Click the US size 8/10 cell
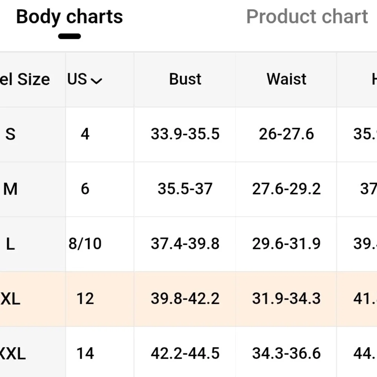 click(x=85, y=244)
